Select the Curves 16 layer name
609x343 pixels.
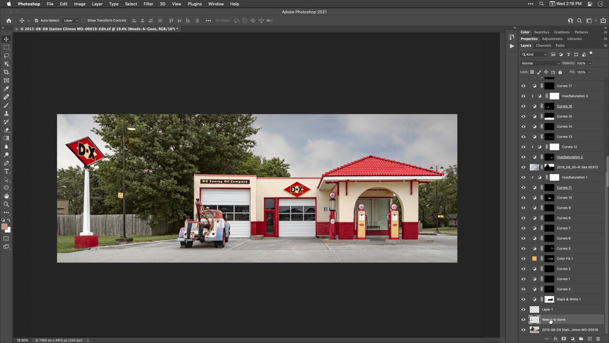tap(564, 106)
